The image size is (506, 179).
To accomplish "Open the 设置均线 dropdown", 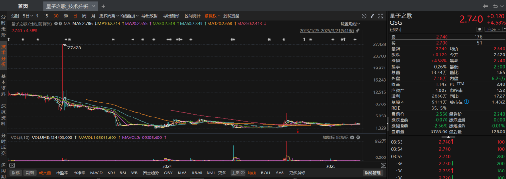I will 350,24.
